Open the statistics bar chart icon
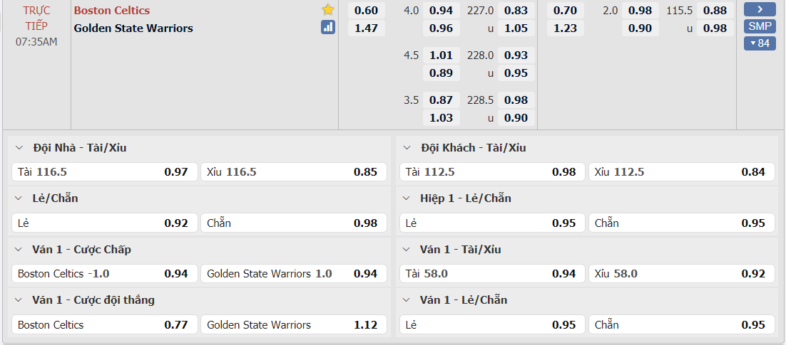This screenshot has height=345, width=786. point(328,28)
